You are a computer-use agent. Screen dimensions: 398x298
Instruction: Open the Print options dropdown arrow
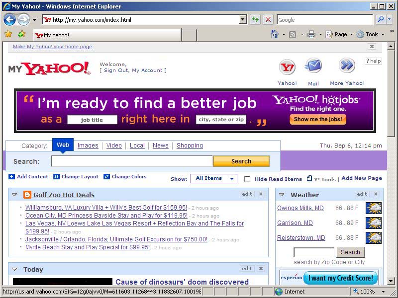point(320,34)
